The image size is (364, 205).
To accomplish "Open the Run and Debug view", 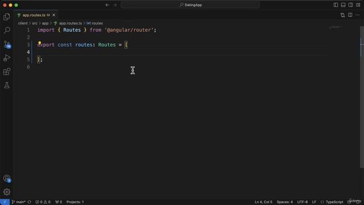I will (x=7, y=58).
